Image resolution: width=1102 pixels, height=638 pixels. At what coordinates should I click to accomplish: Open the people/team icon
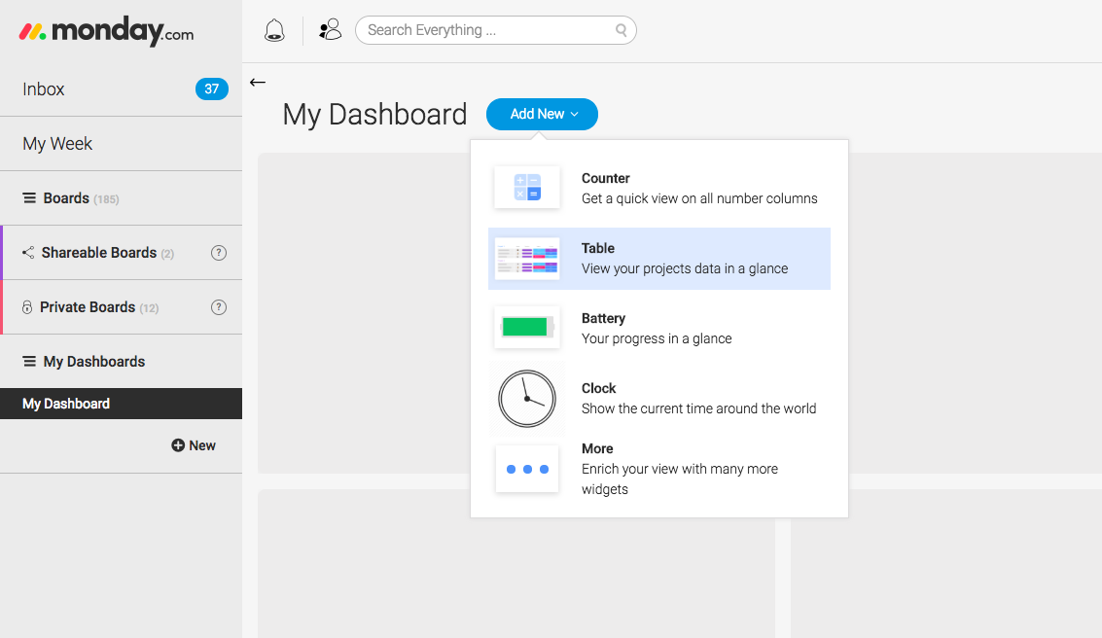(x=330, y=29)
